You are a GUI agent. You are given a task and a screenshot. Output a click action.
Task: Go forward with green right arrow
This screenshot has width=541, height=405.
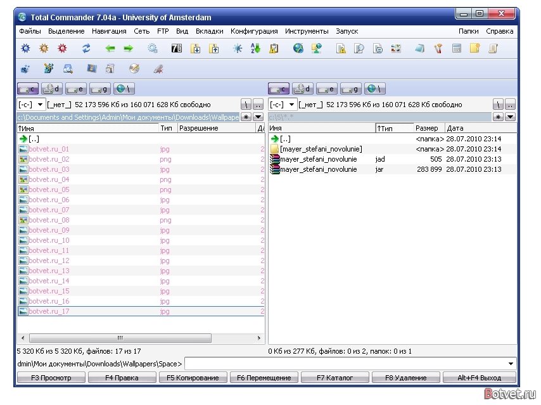point(129,48)
